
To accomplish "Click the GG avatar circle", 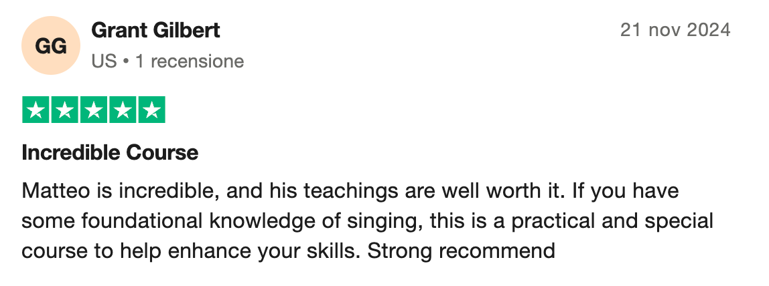I will pyautogui.click(x=50, y=45).
